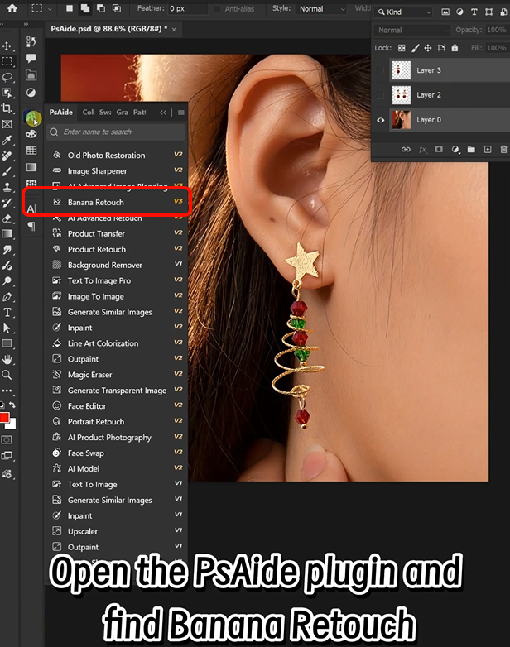This screenshot has height=647, width=510.
Task: Open the Kind filter dropdown
Action: point(404,12)
